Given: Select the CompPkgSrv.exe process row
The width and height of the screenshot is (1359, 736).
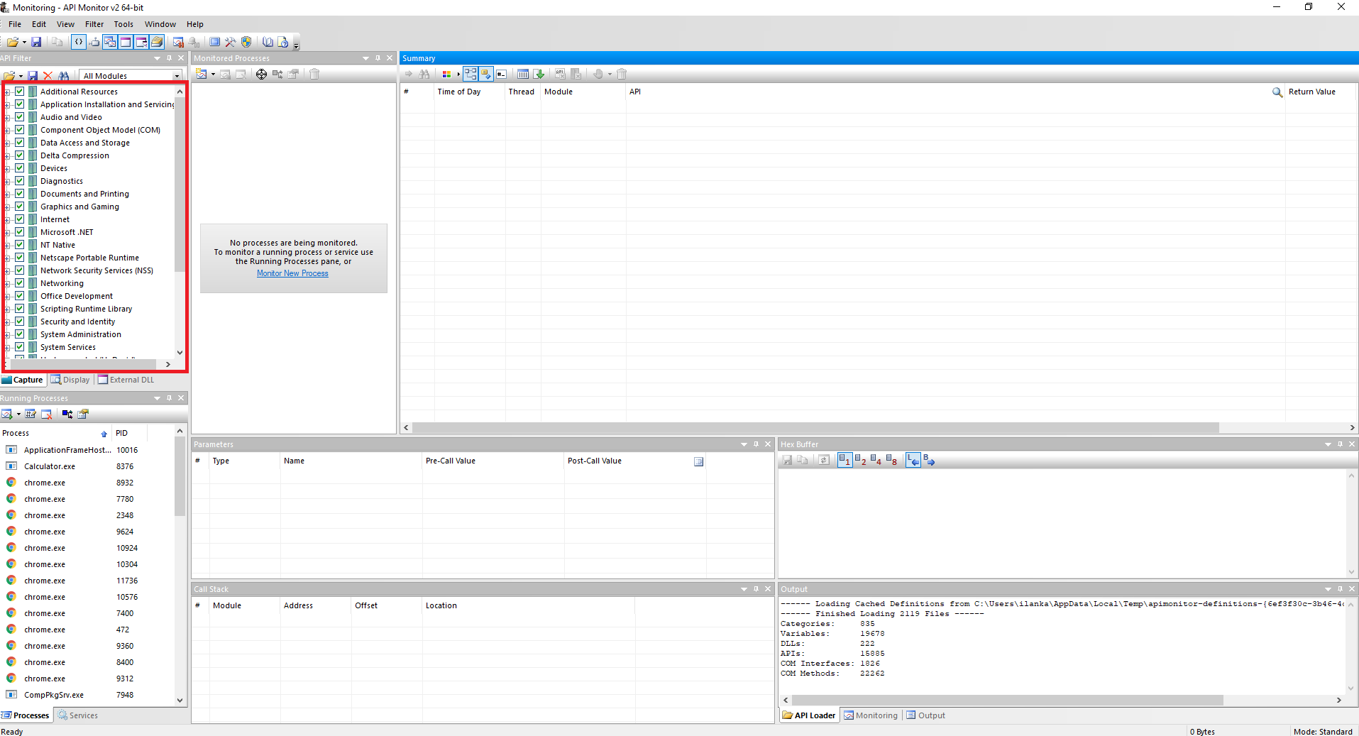Looking at the screenshot, I should click(x=88, y=695).
